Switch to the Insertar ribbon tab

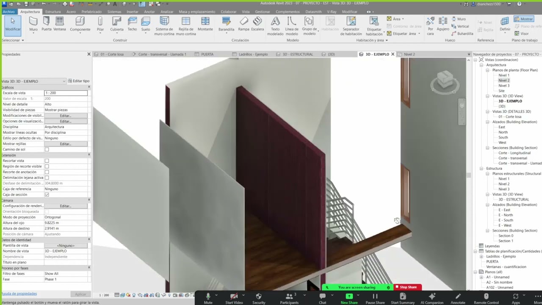133,12
